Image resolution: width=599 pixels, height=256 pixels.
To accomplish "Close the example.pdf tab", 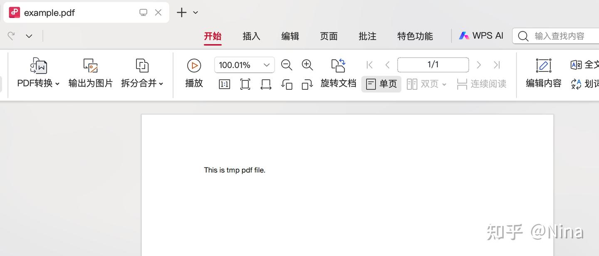I will (x=158, y=12).
